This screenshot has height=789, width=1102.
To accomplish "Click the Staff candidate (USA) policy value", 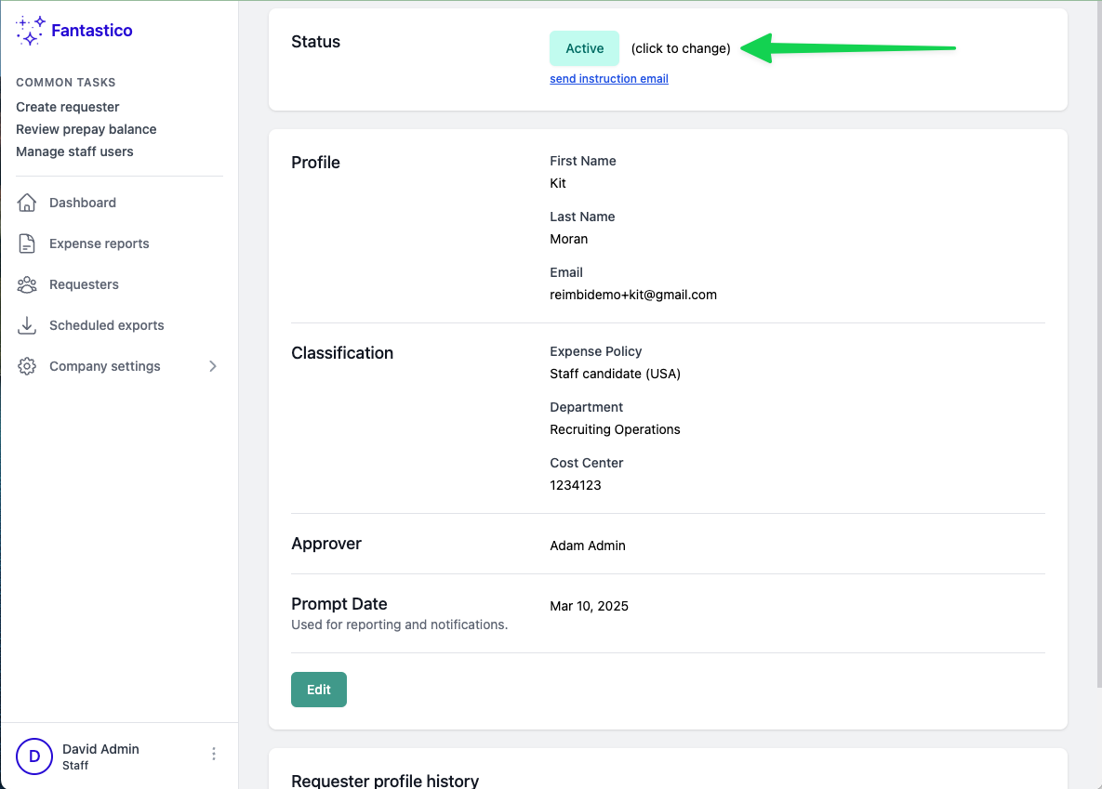I will click(615, 374).
